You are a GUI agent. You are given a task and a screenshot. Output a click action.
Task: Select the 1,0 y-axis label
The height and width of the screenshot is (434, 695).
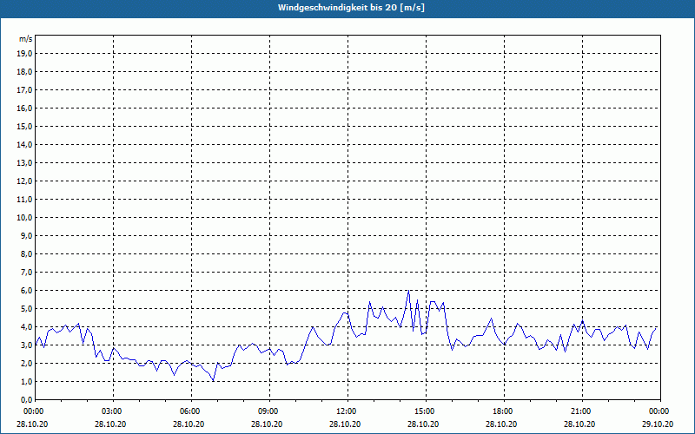click(x=27, y=382)
